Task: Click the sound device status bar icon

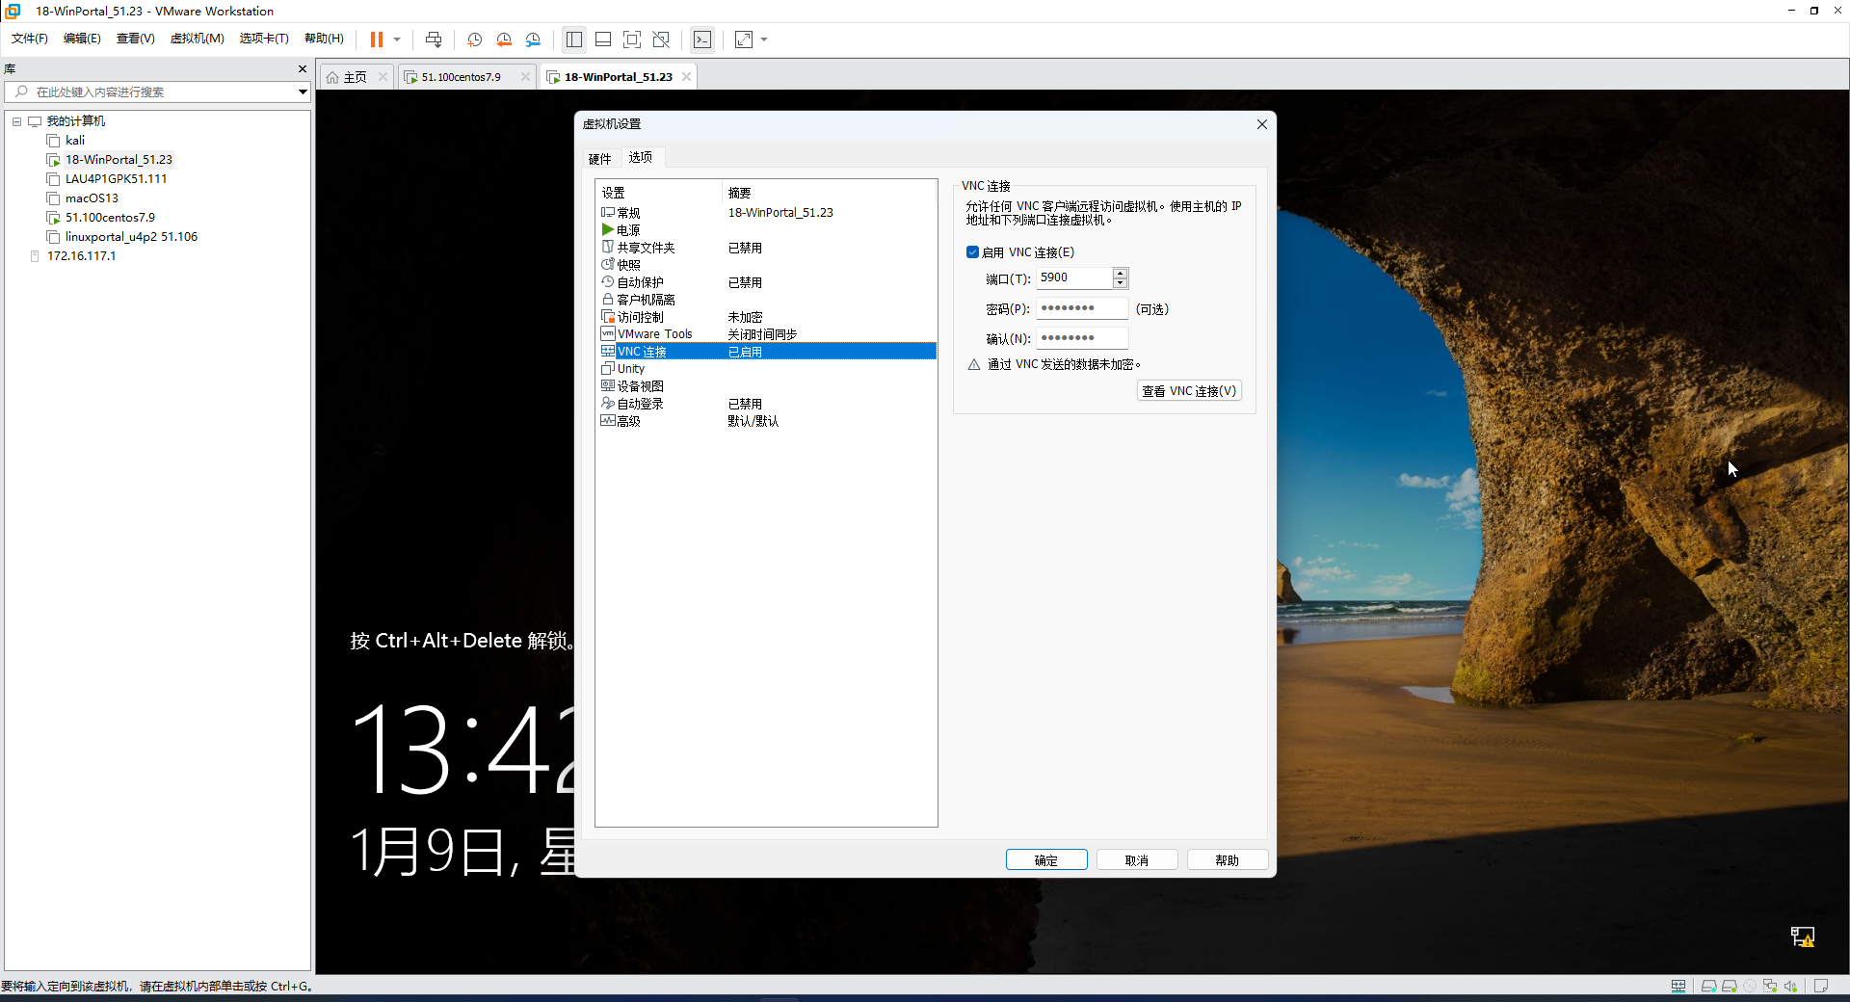Action: [x=1790, y=986]
